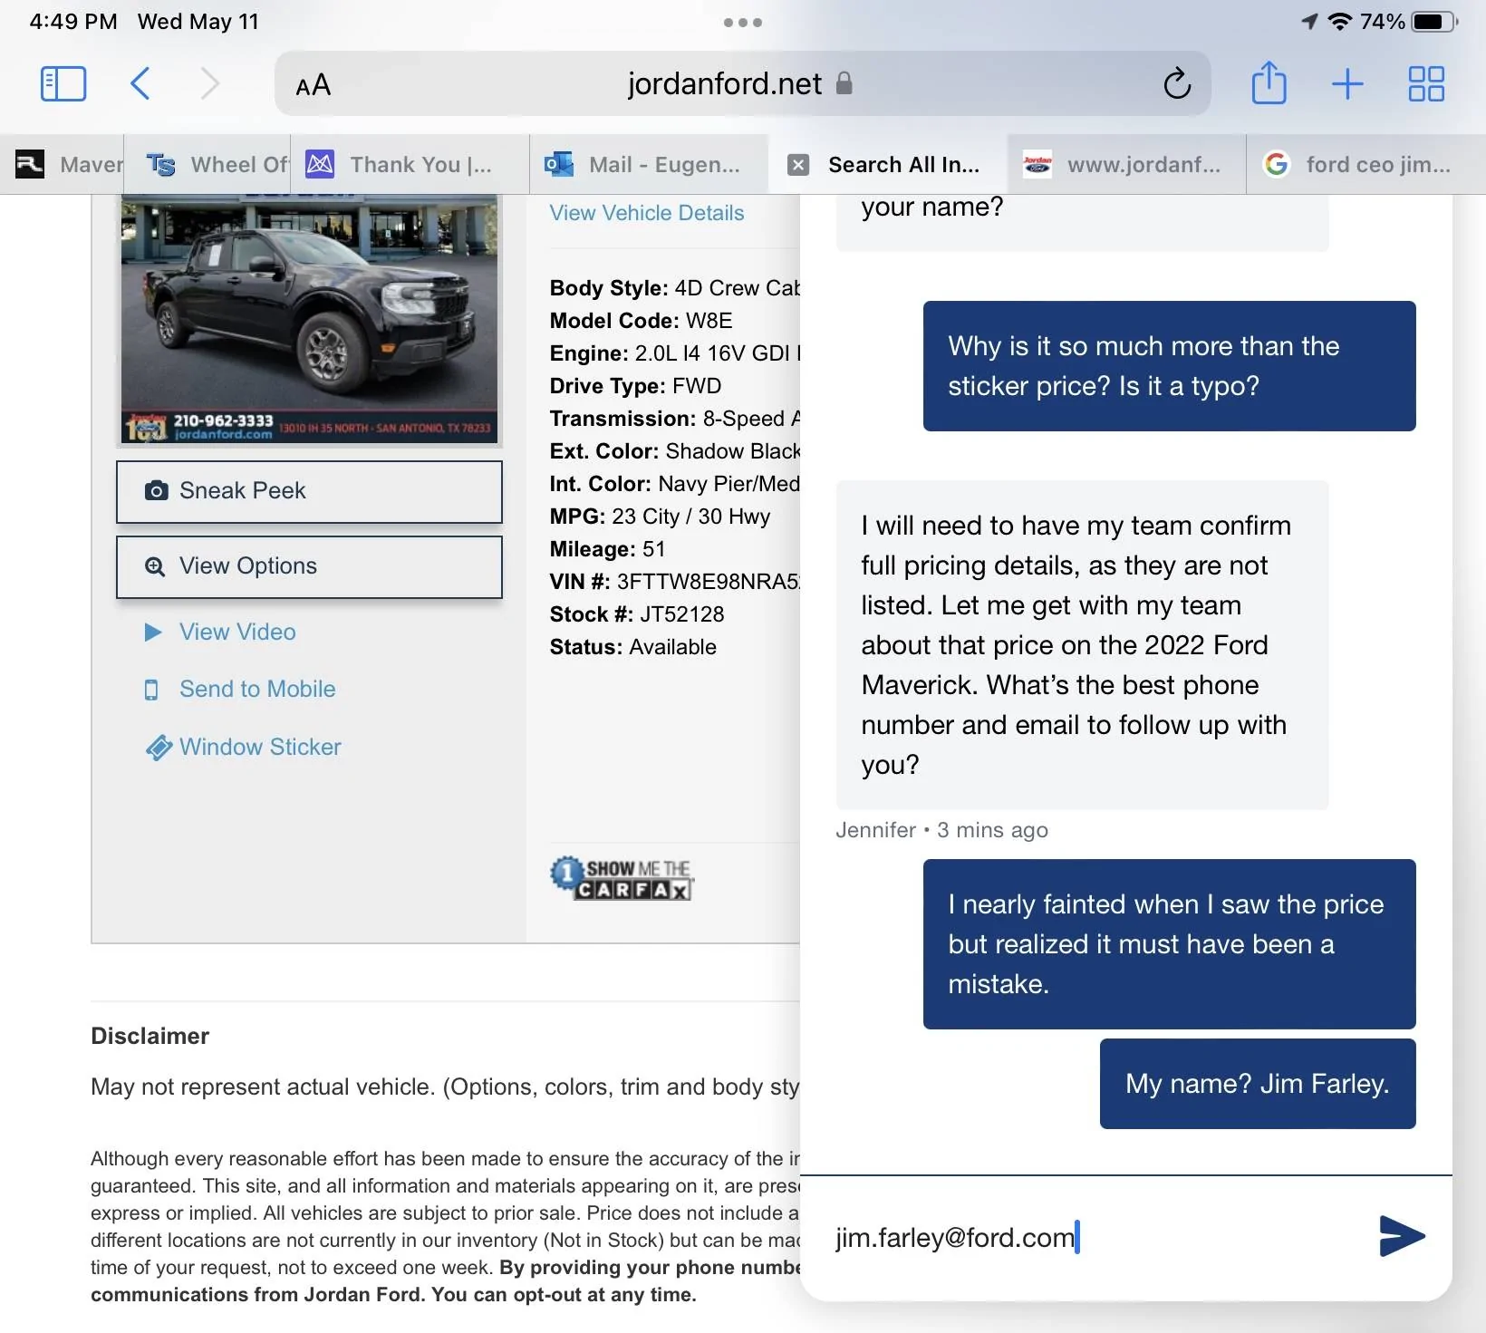Tap the 4:49 PM clock in status bar
1486x1333 pixels.
pyautogui.click(x=73, y=22)
